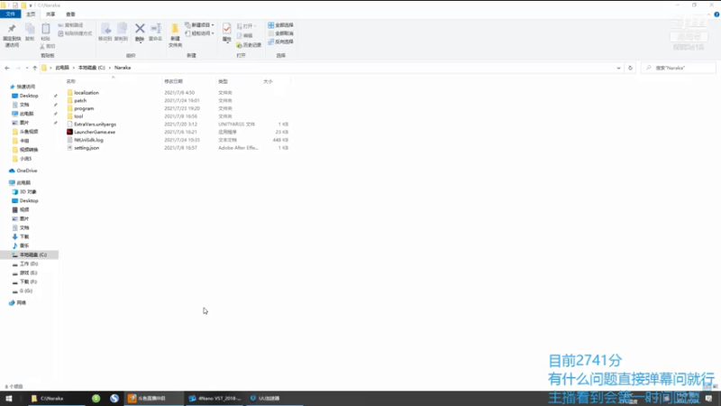
Task: Select the patch folder
Action: click(80, 100)
